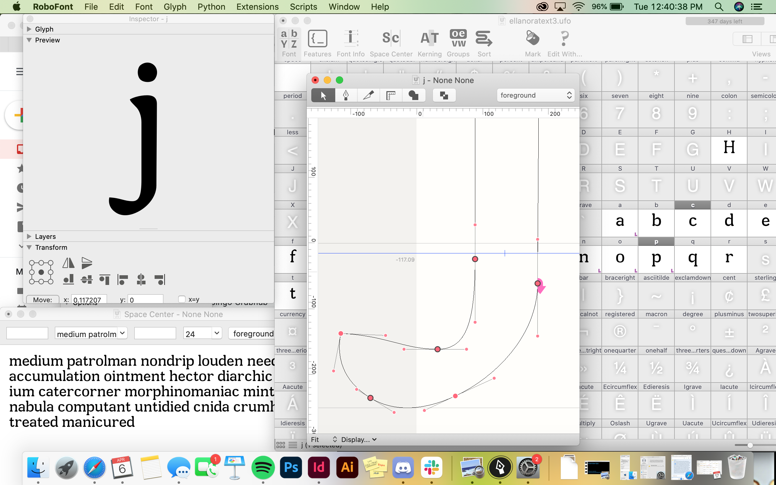Open Features editor in font toolbar
Screen dimensions: 776x485
(x=317, y=43)
